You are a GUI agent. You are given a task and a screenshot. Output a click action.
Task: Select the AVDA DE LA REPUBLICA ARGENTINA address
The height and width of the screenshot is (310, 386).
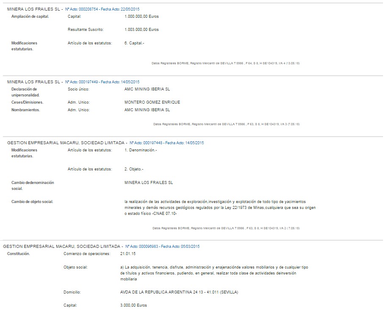pyautogui.click(x=179, y=292)
